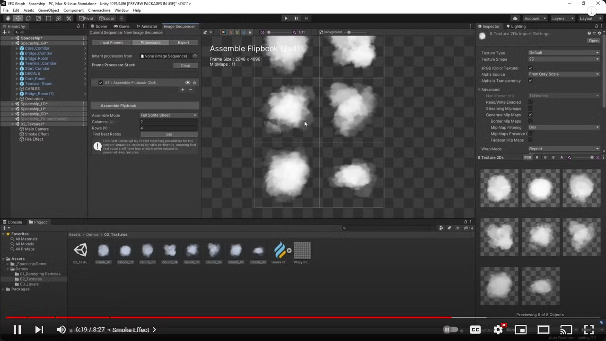Show alpha channel in texture preview
The height and width of the screenshot is (341, 606).
coord(562,157)
